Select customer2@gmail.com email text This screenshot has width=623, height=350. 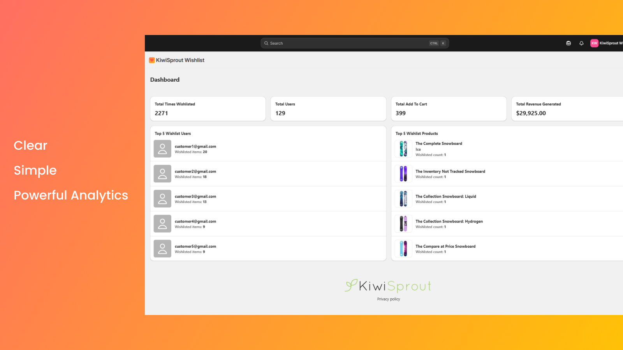[195, 171]
